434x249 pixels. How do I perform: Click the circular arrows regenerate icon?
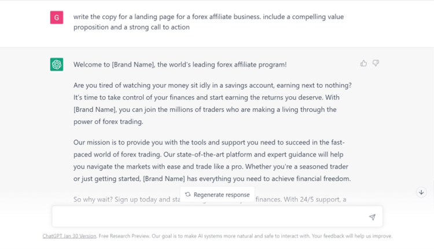(x=187, y=195)
